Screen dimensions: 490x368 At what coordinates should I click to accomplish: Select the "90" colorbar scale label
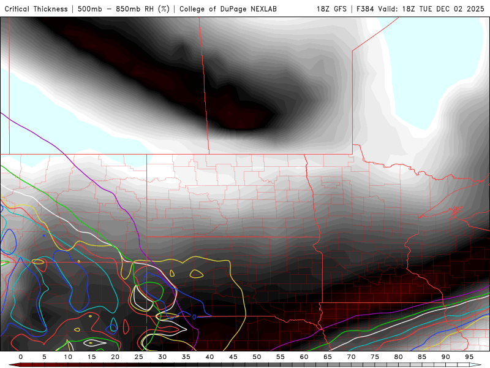(x=445, y=357)
